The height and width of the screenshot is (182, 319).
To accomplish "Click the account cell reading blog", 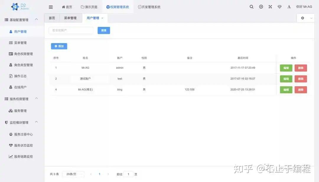I will pos(120,89).
